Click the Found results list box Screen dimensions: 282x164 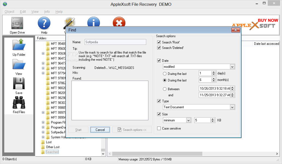coord(110,100)
